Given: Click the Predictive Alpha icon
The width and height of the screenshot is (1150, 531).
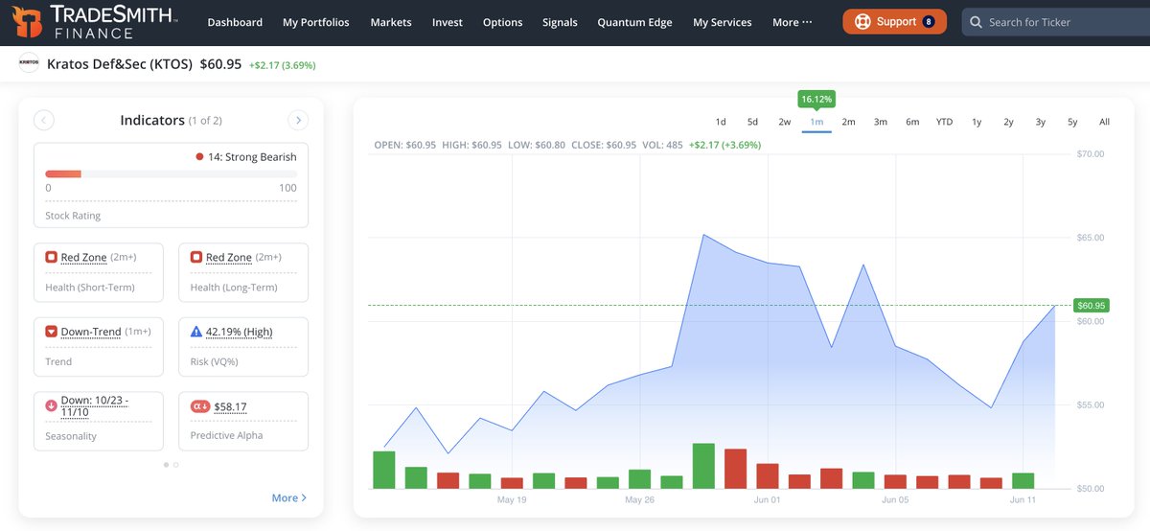Looking at the screenshot, I should 199,406.
